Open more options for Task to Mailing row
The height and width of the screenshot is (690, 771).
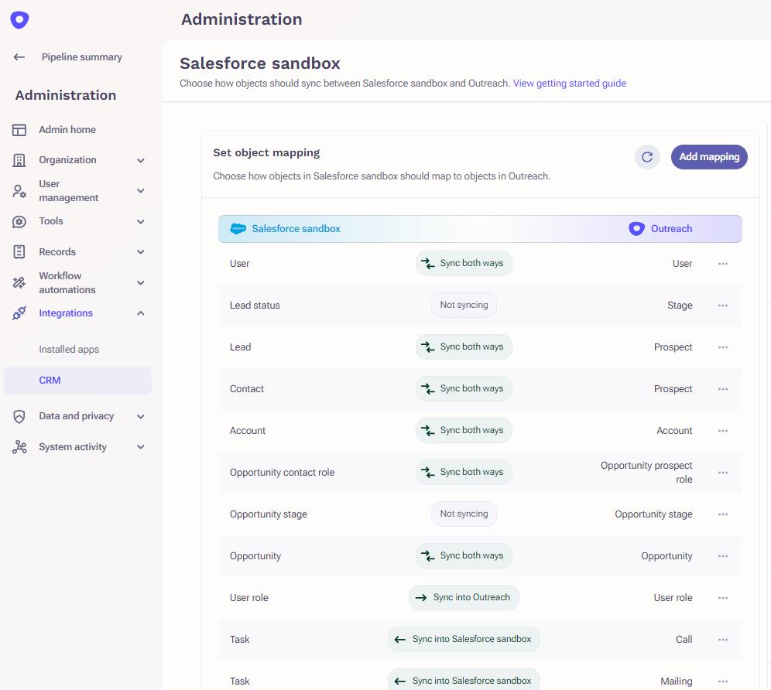pyautogui.click(x=723, y=681)
